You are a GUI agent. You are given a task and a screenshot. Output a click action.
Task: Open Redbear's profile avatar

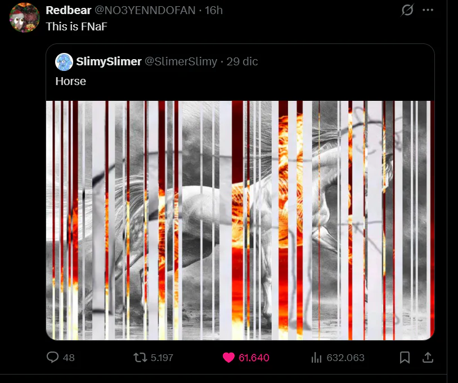25,17
